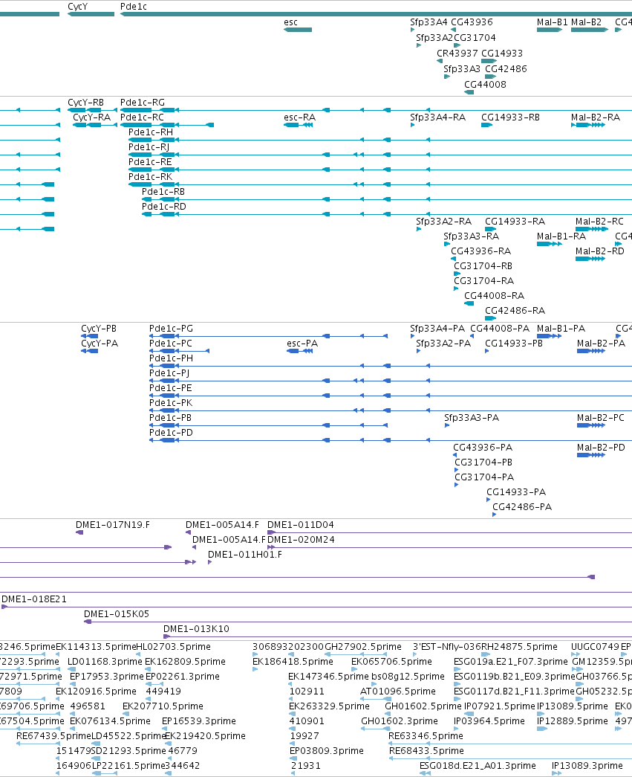Click the EK207710.5prime EST label
Screen dimensions: 632x777
click(163, 706)
